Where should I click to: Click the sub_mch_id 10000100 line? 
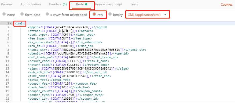click(x=68, y=72)
